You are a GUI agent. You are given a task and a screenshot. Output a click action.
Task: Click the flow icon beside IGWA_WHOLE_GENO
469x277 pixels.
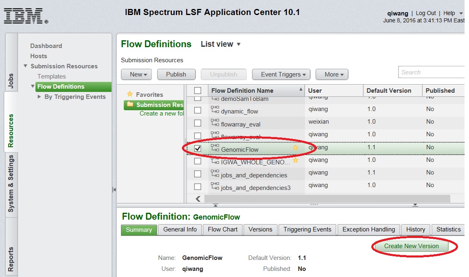215,160
